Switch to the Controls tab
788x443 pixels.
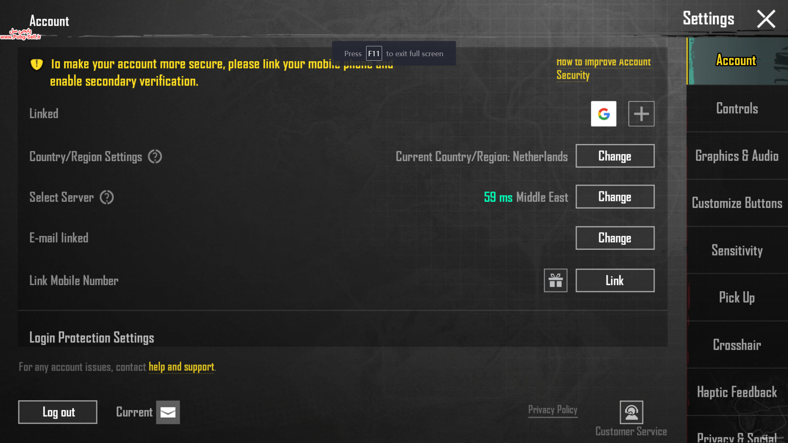pyautogui.click(x=737, y=108)
